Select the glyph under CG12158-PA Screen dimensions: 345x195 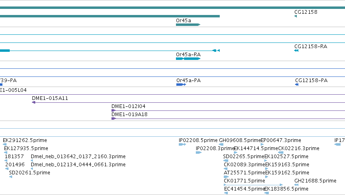pos(297,85)
